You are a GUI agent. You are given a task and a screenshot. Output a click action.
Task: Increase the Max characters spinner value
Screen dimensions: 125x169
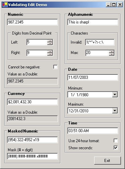[112, 52]
